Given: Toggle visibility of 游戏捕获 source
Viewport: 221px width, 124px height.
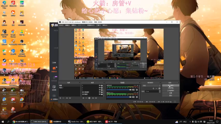Looking at the screenshot, I should tap(100, 94).
